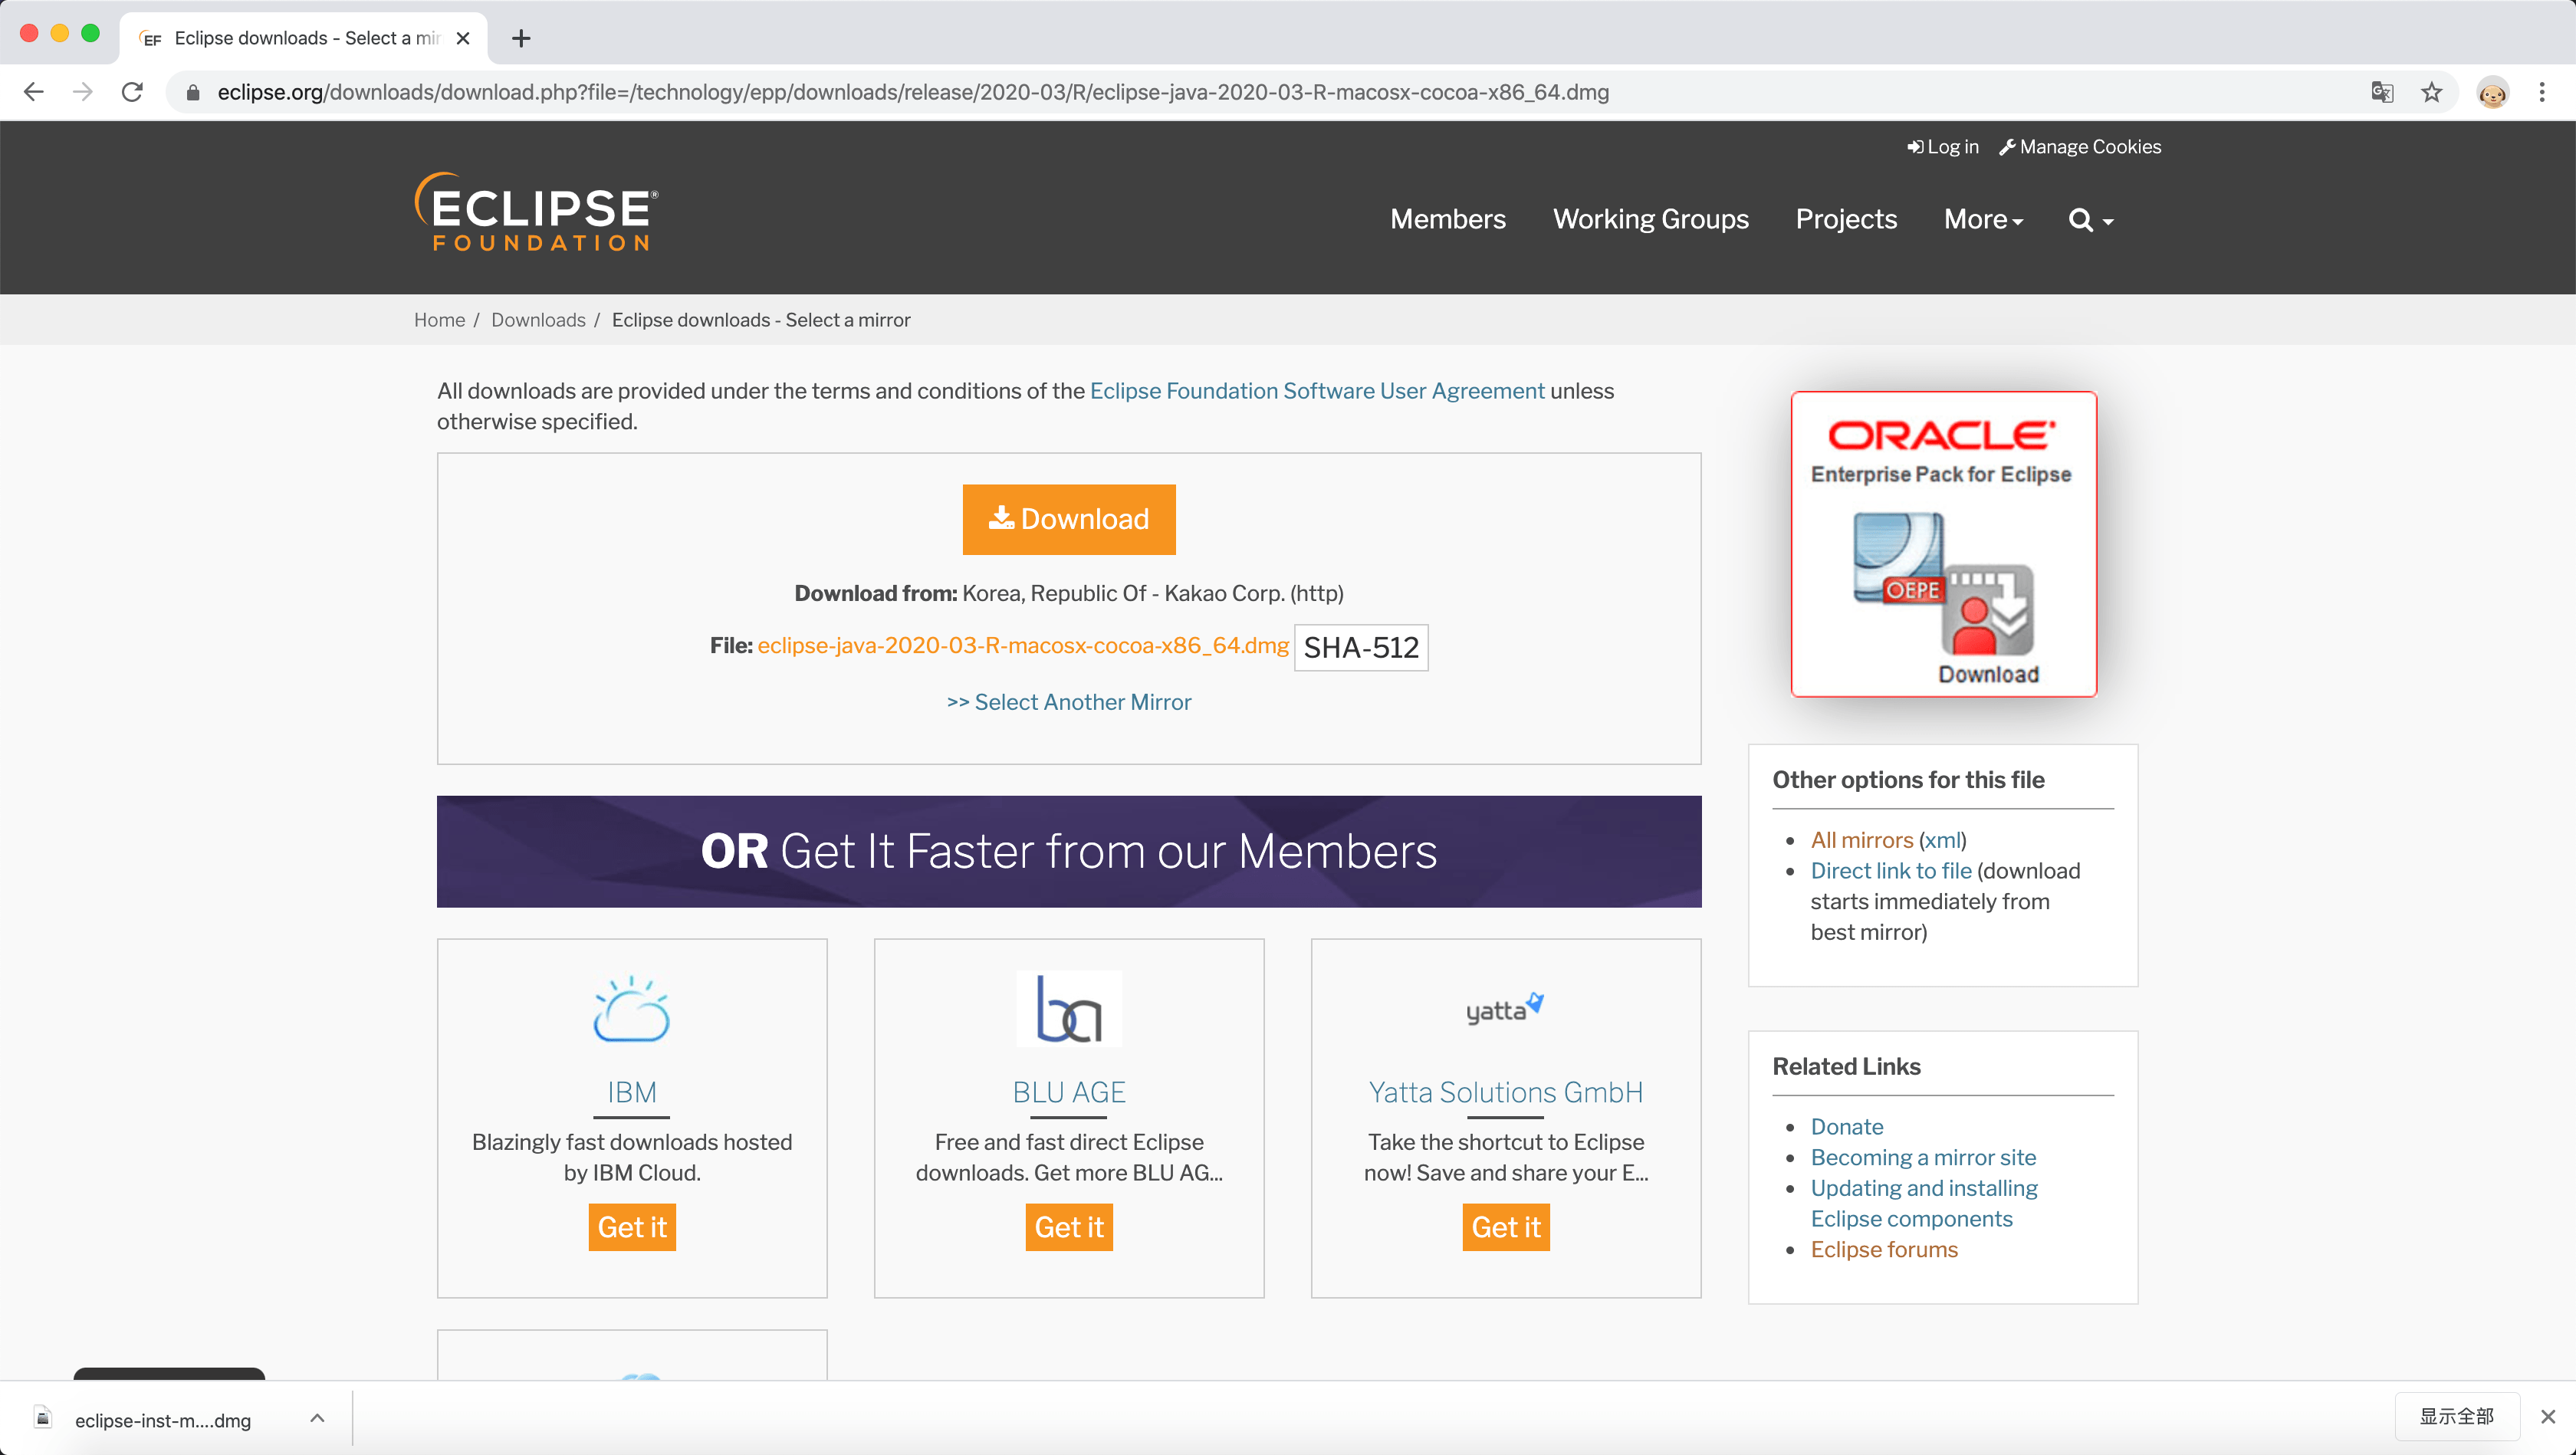Open a new browser tab
The image size is (2576, 1455).
coord(521,38)
